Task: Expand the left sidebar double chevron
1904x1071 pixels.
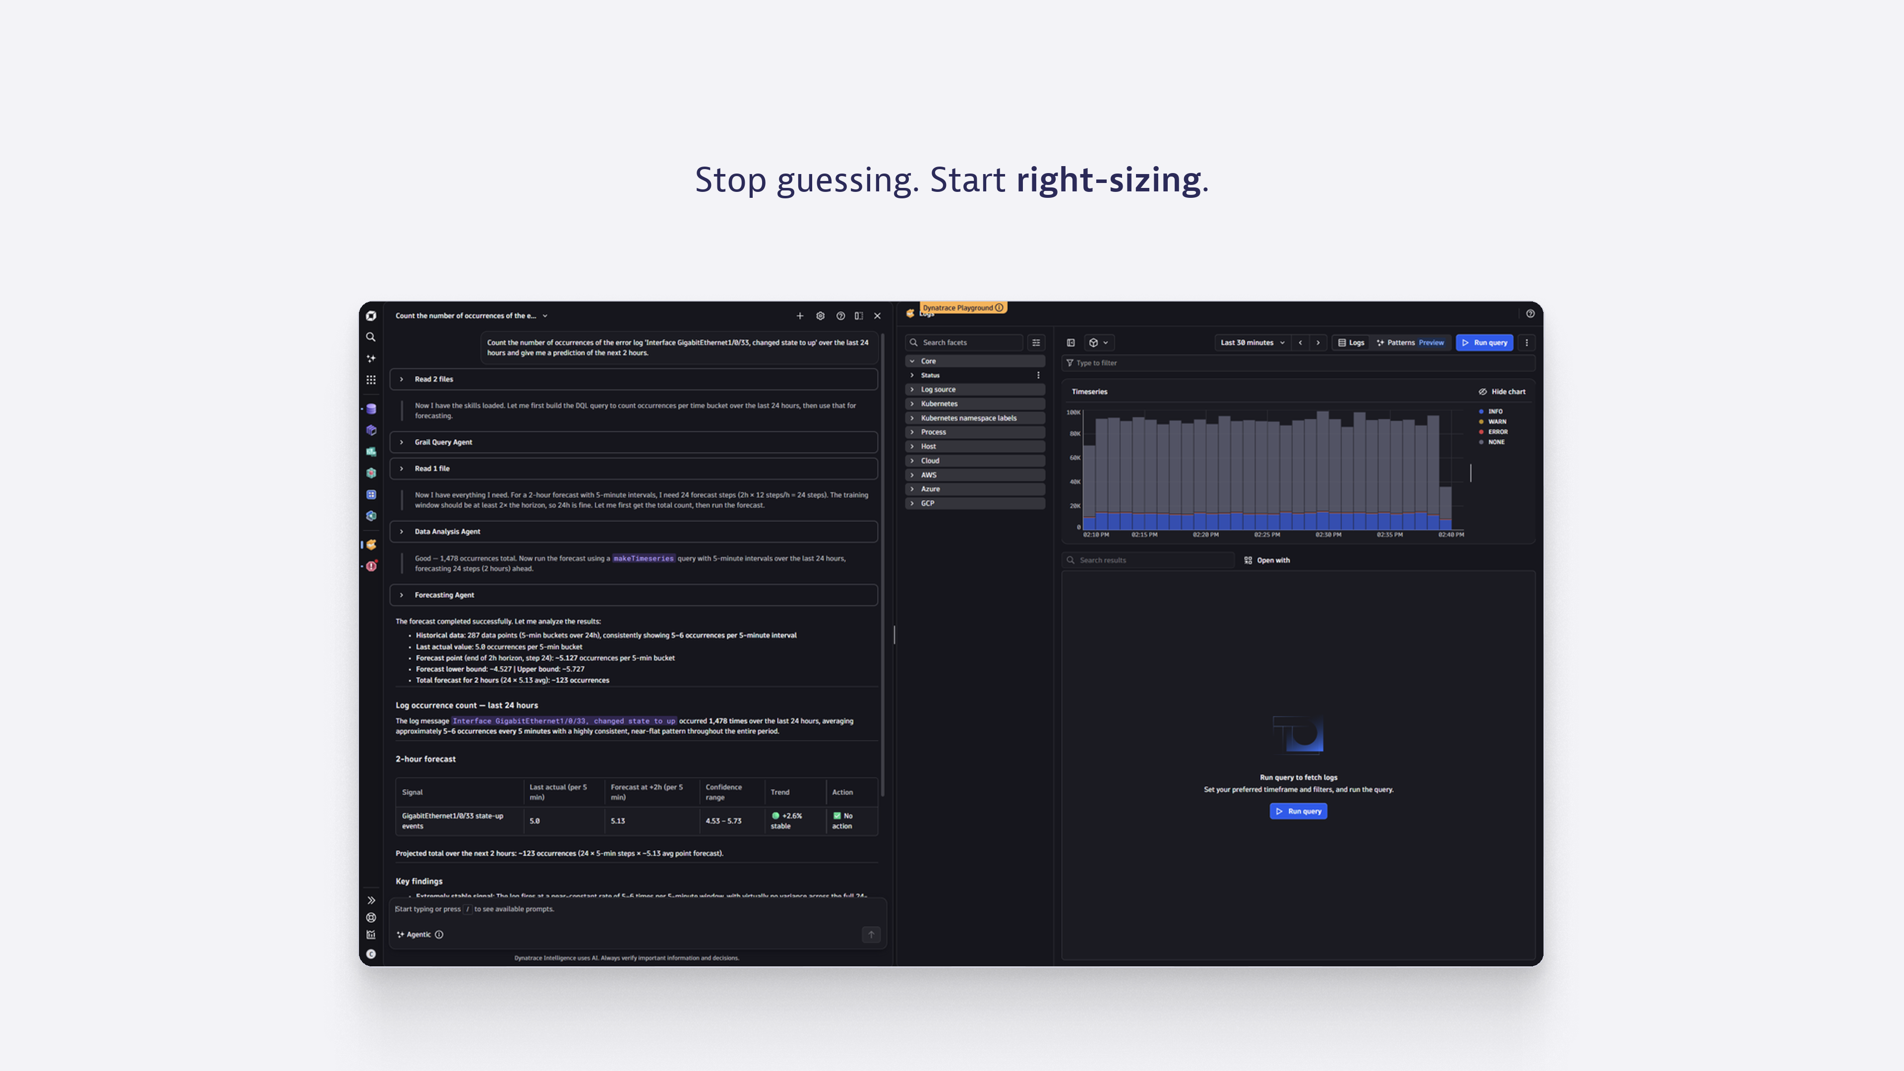Action: [371, 900]
